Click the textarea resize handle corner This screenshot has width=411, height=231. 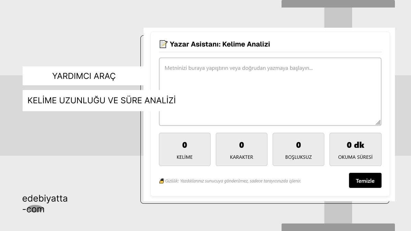(378, 123)
